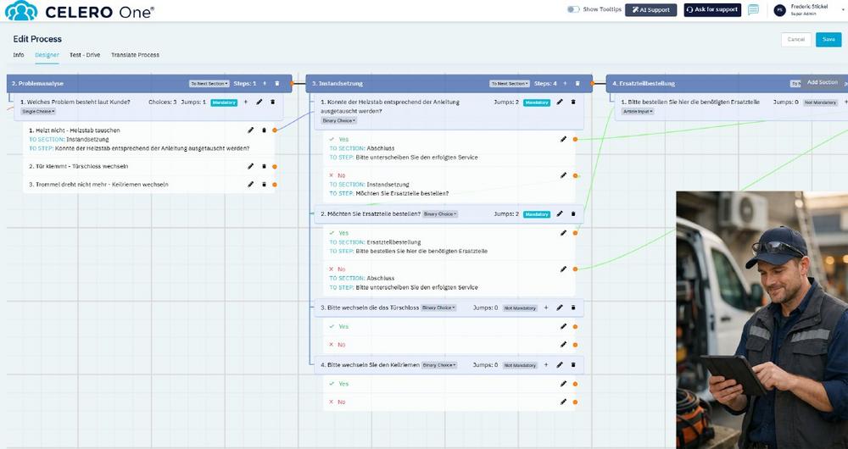This screenshot has width=848, height=449.
Task: Edit the 'Möchten Sie Ersatzteile bestellen?' step
Action: tap(560, 214)
